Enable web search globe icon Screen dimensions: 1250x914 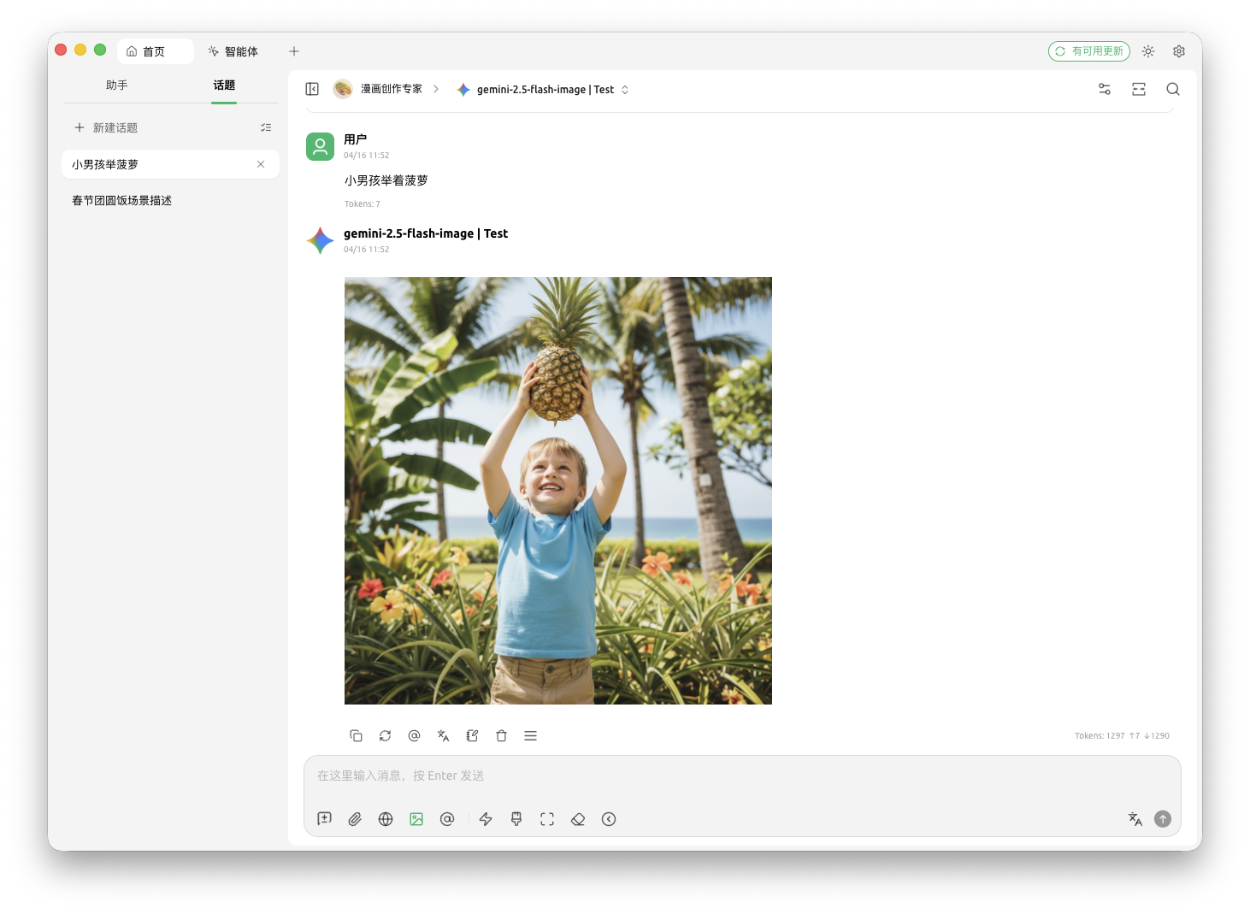coord(386,819)
